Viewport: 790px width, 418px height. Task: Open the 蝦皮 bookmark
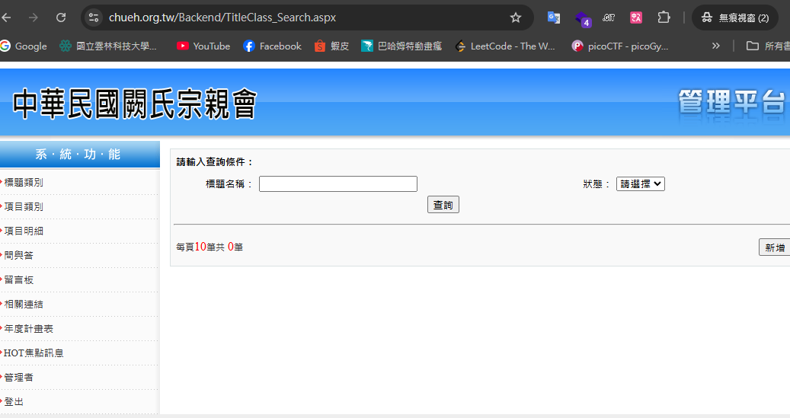pos(331,46)
